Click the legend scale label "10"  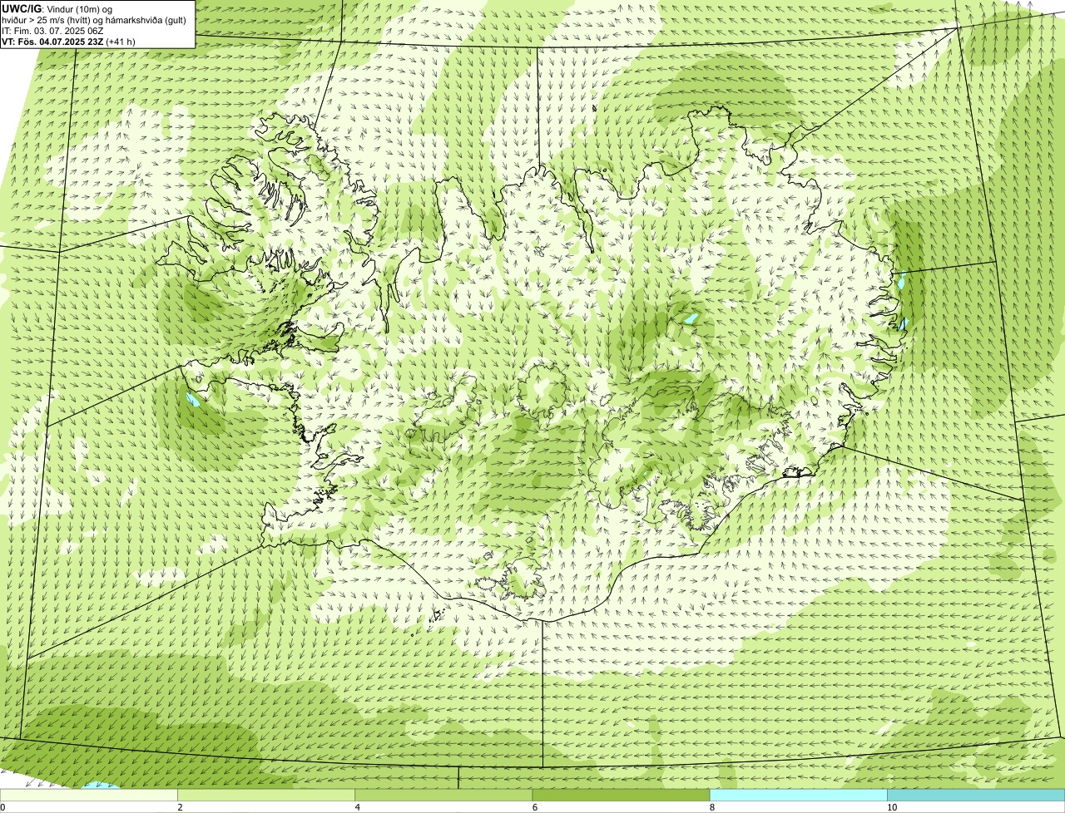point(892,807)
